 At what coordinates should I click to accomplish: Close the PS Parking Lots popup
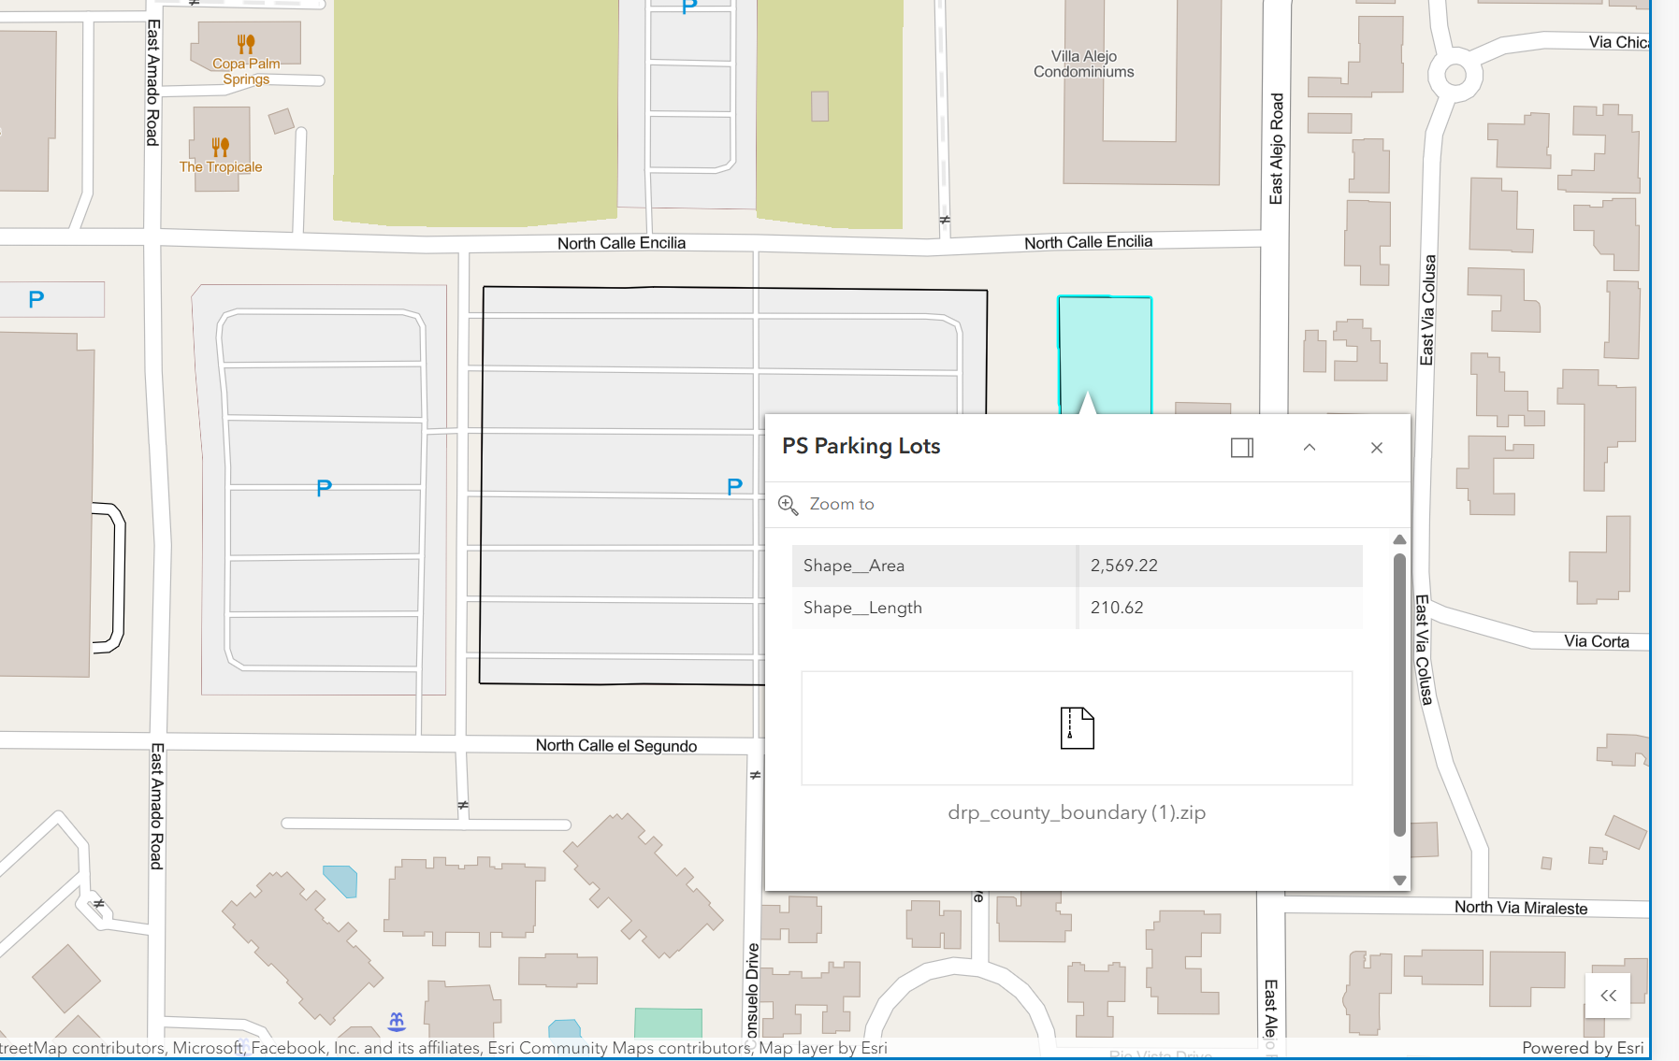1377,448
